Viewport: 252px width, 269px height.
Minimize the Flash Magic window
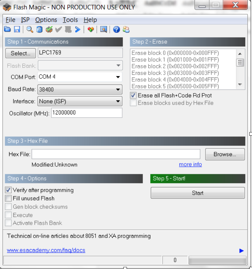click(202, 5)
